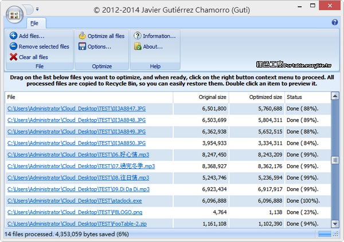Click the scrollbar down arrow
The image size is (344, 242).
point(335,224)
